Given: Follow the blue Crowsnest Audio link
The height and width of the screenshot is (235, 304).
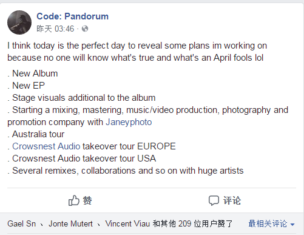Looking at the screenshot, I should 46,146.
